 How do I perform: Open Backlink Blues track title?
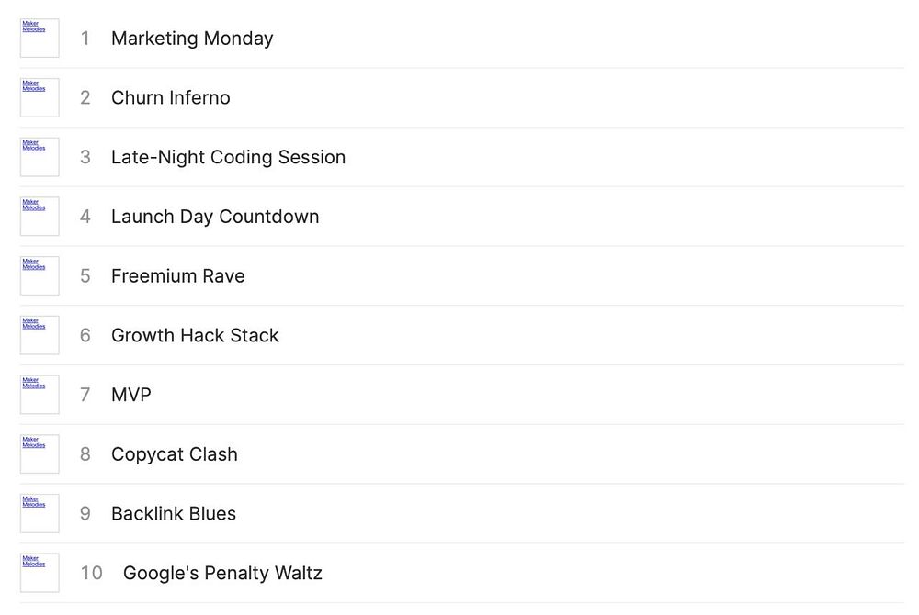pos(173,514)
